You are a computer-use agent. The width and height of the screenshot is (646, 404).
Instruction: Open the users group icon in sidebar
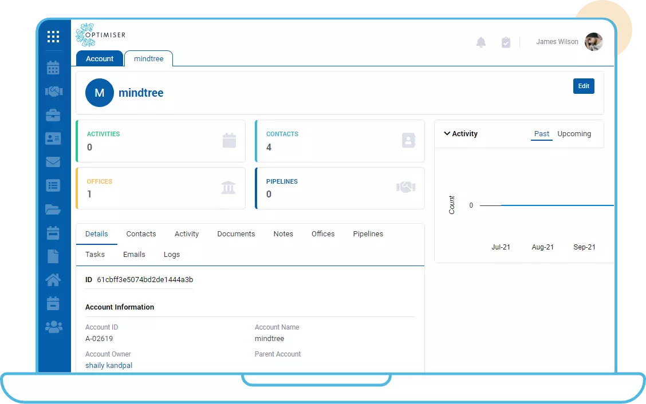(54, 327)
